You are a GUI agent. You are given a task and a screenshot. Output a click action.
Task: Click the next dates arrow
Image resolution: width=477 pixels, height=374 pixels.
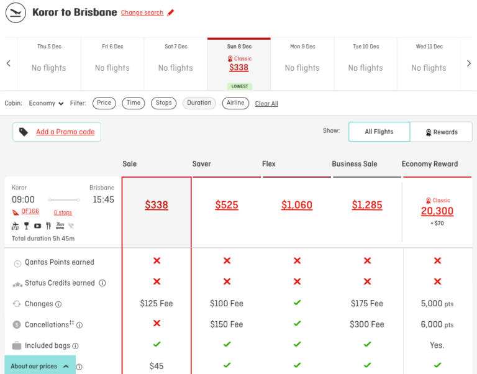click(469, 63)
